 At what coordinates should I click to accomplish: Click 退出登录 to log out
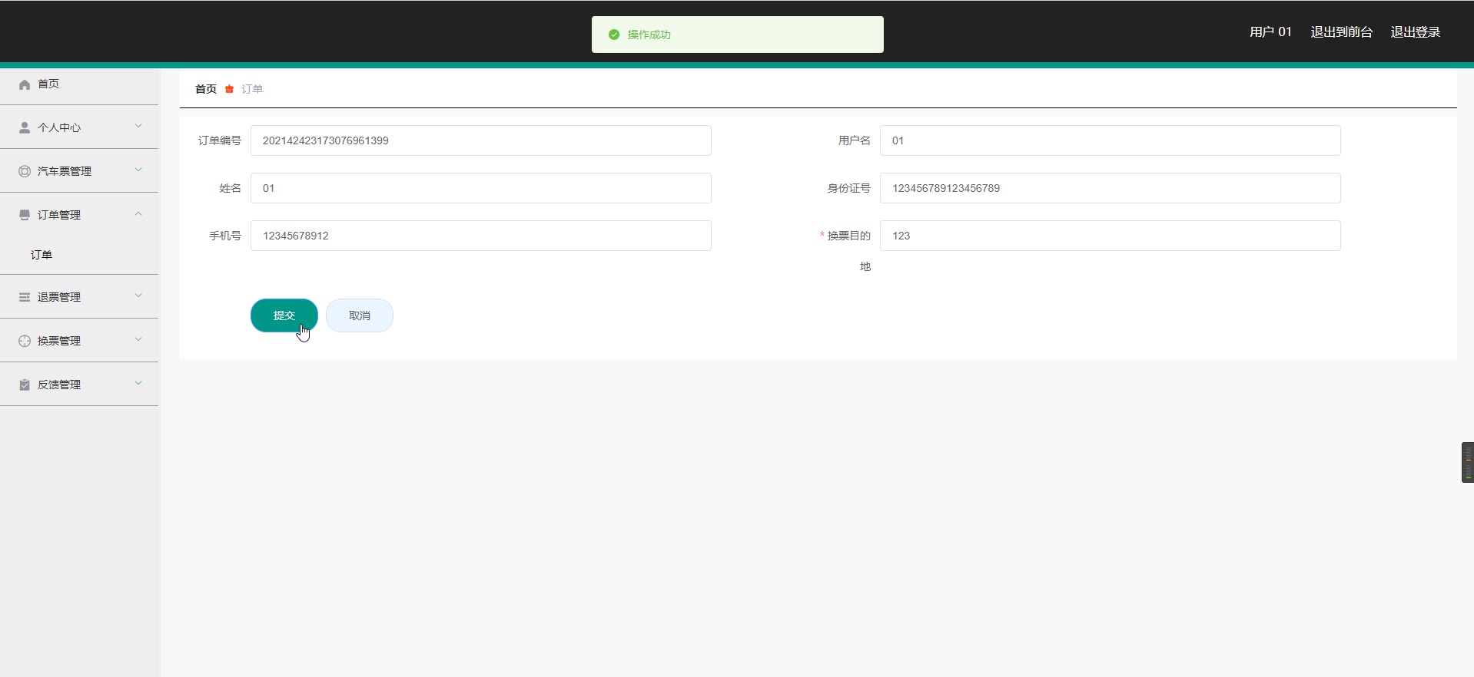coord(1415,32)
